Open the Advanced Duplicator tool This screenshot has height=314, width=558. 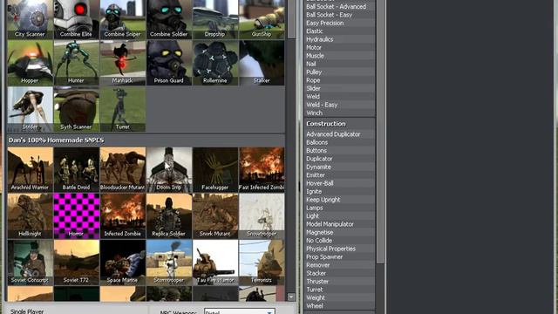click(x=340, y=134)
